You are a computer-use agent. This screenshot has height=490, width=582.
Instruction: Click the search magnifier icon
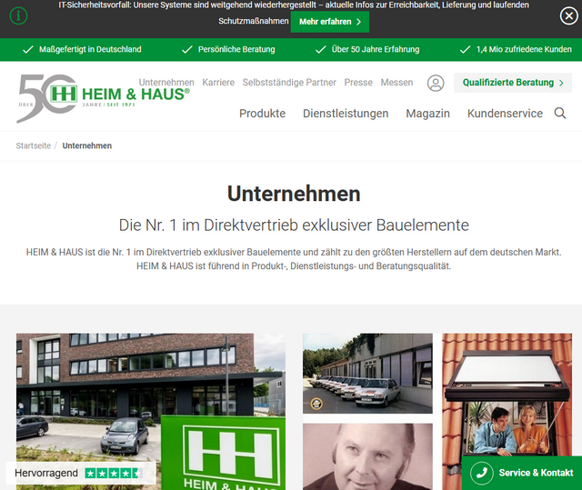(560, 113)
